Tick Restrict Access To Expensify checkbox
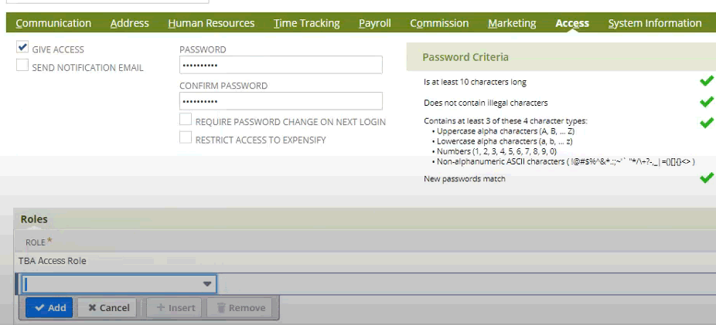Screen dimensions: 716x325 [x=186, y=139]
